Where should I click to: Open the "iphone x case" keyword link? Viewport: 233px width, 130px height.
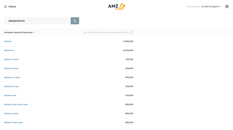coord(11,113)
